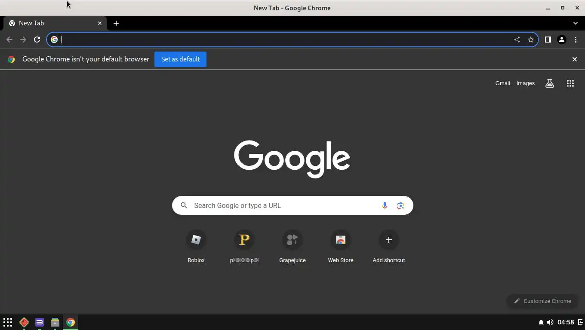Minimize the Chrome window
The height and width of the screenshot is (330, 585).
tap(548, 8)
